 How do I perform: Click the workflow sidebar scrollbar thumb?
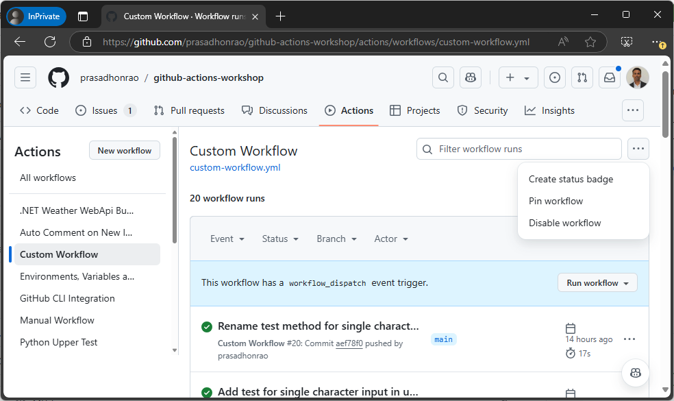[175, 191]
